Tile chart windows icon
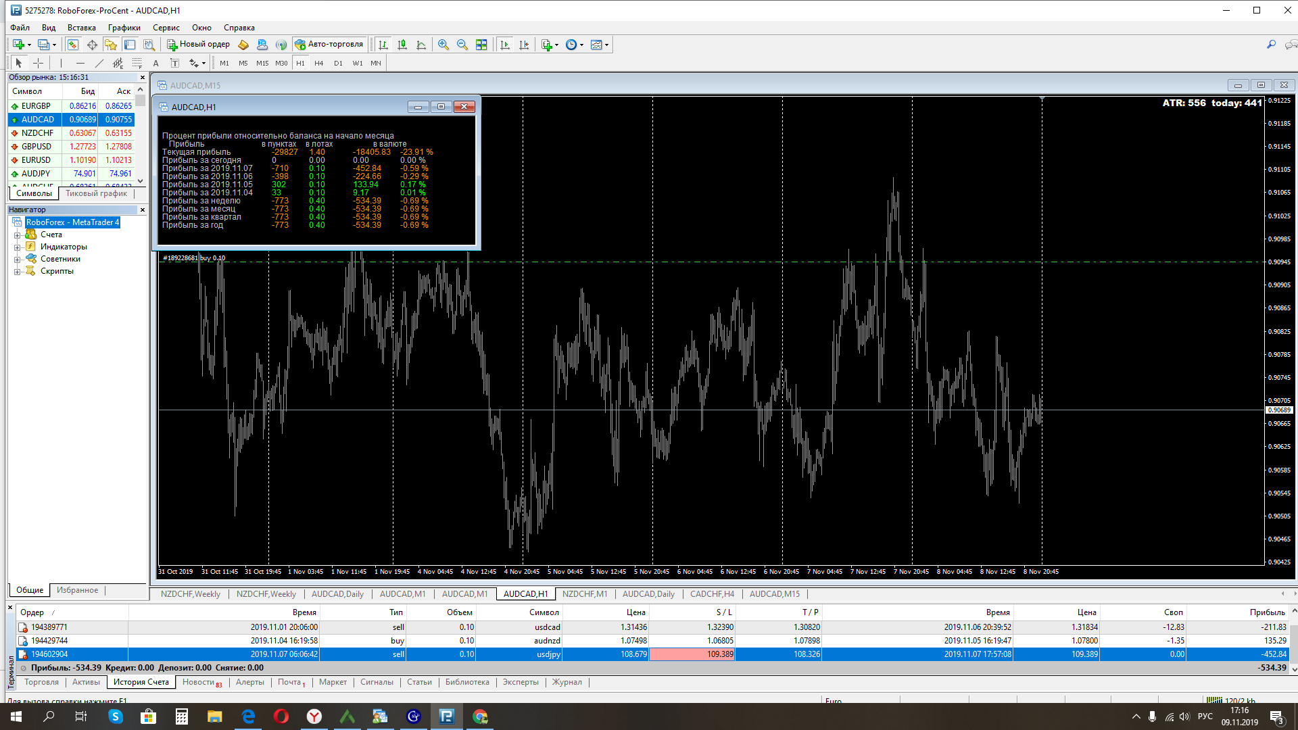1298x730 pixels. tap(481, 45)
